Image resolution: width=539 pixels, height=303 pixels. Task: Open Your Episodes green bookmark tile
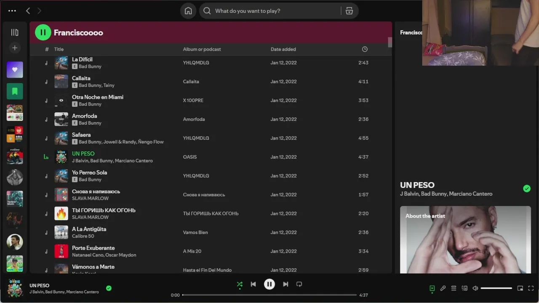coord(15,91)
